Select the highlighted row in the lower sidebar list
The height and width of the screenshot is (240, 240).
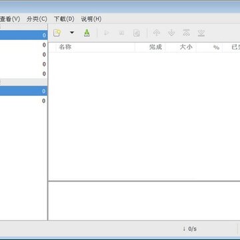click(23, 91)
